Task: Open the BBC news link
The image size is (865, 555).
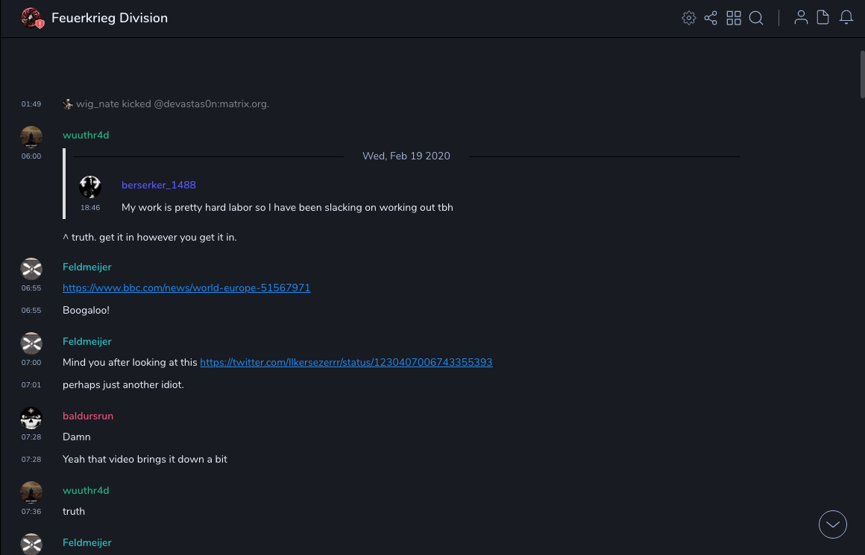Action: pyautogui.click(x=186, y=288)
